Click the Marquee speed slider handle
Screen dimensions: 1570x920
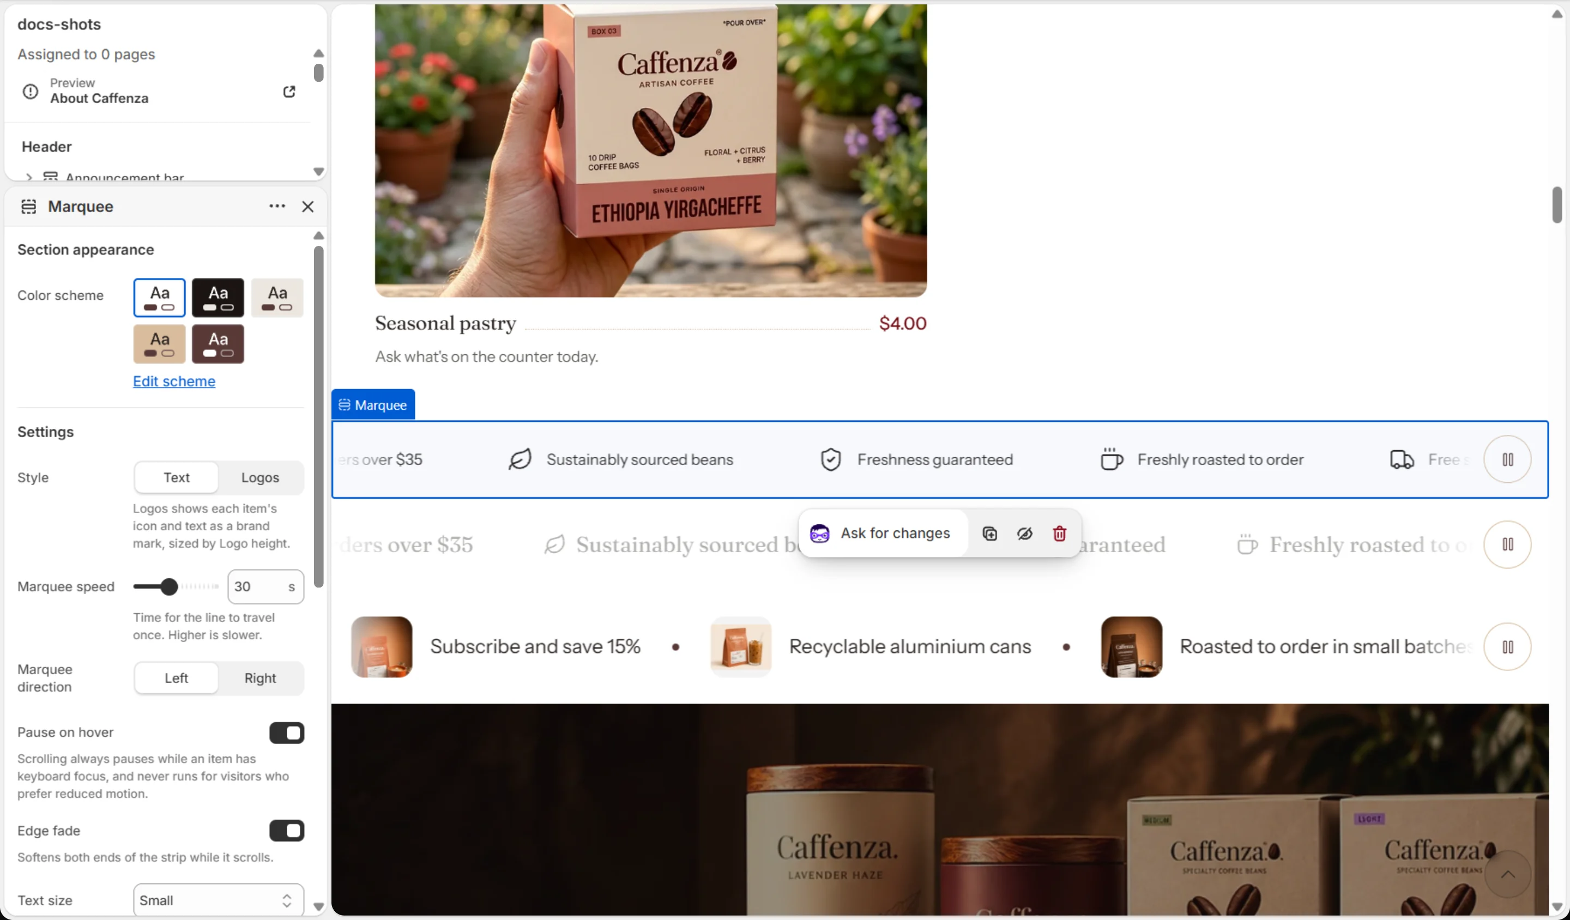pos(169,586)
